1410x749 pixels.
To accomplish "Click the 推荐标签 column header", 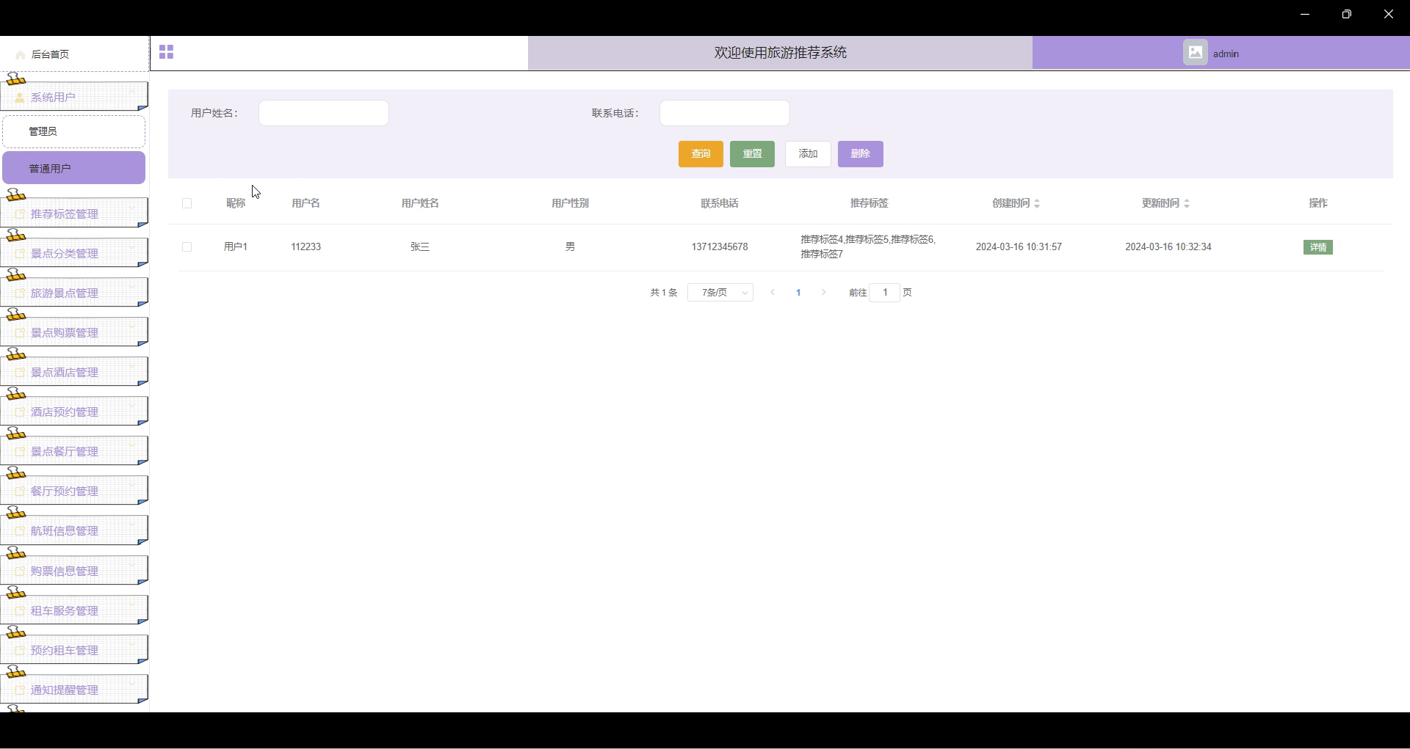I will [869, 204].
